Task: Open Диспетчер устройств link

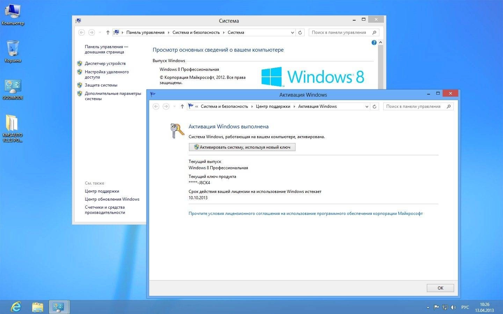Action: click(105, 63)
